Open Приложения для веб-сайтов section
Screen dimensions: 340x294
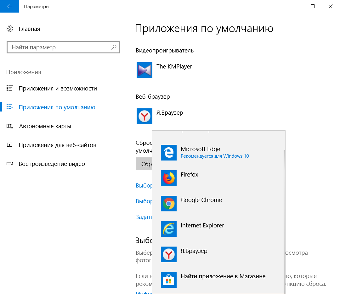coord(58,145)
